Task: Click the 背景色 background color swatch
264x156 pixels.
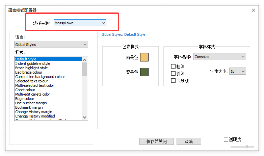Action: coord(144,72)
